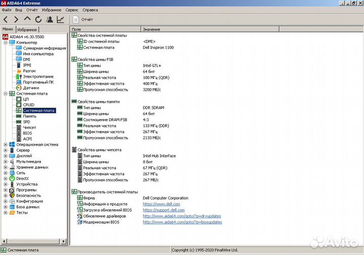
Task: Open the Избранное menu in menu bar
Action: coord(52,10)
